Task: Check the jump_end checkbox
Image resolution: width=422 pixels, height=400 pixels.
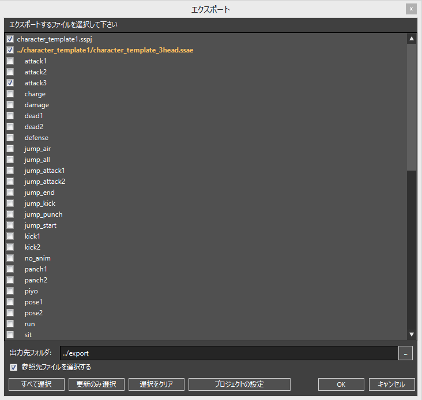Action: point(10,193)
